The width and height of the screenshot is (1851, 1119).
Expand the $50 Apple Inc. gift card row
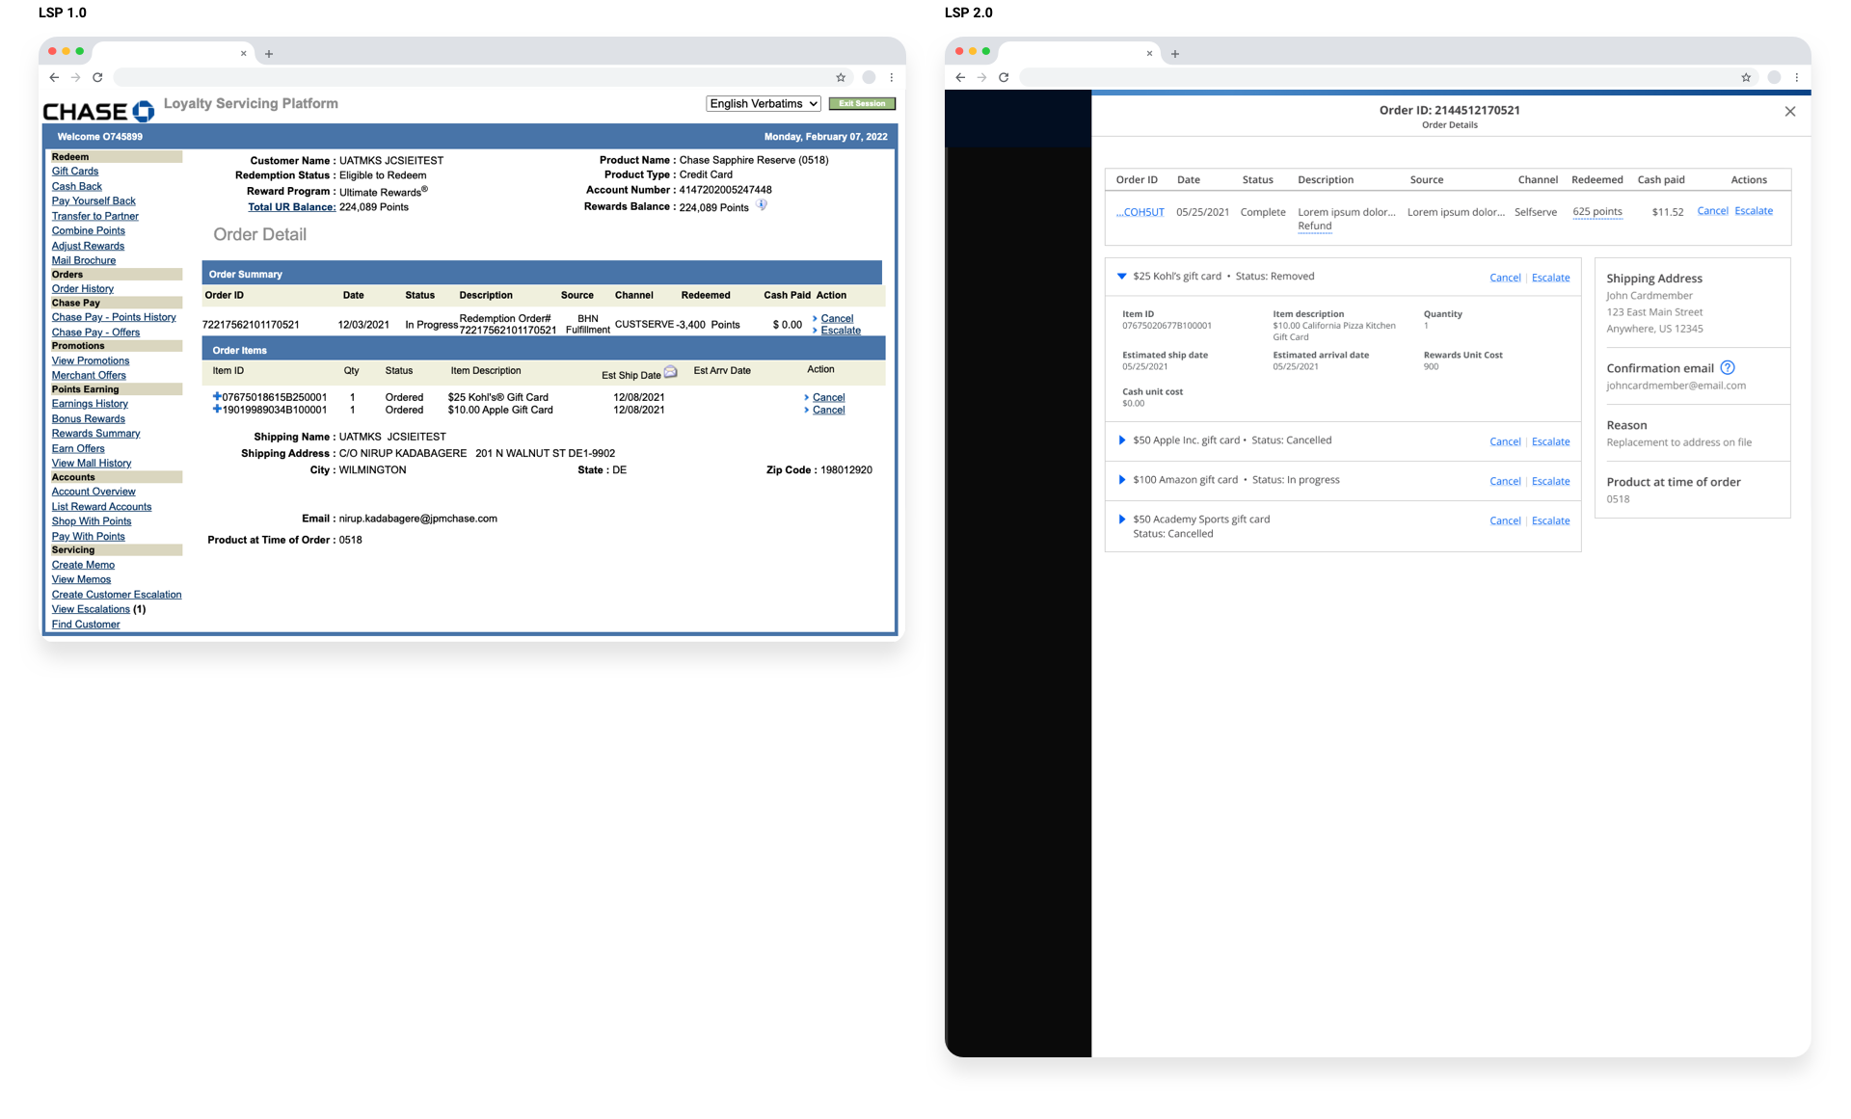click(x=1121, y=440)
